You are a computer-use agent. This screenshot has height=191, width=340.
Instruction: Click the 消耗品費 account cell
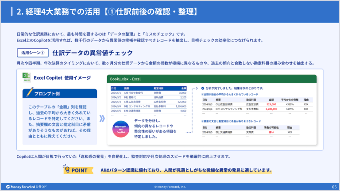[158, 97]
